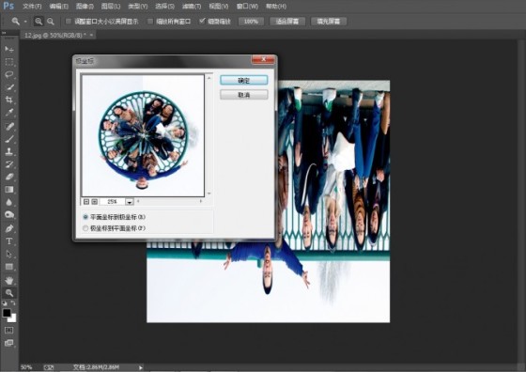
Task: Uncheck the scrubby zoom checkbox
Action: pos(202,21)
